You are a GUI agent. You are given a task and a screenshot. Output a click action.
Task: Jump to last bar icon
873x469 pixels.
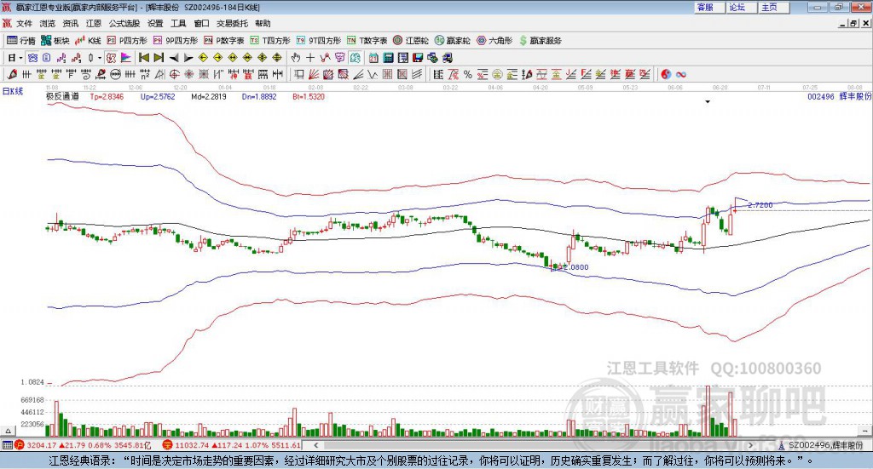point(159,58)
